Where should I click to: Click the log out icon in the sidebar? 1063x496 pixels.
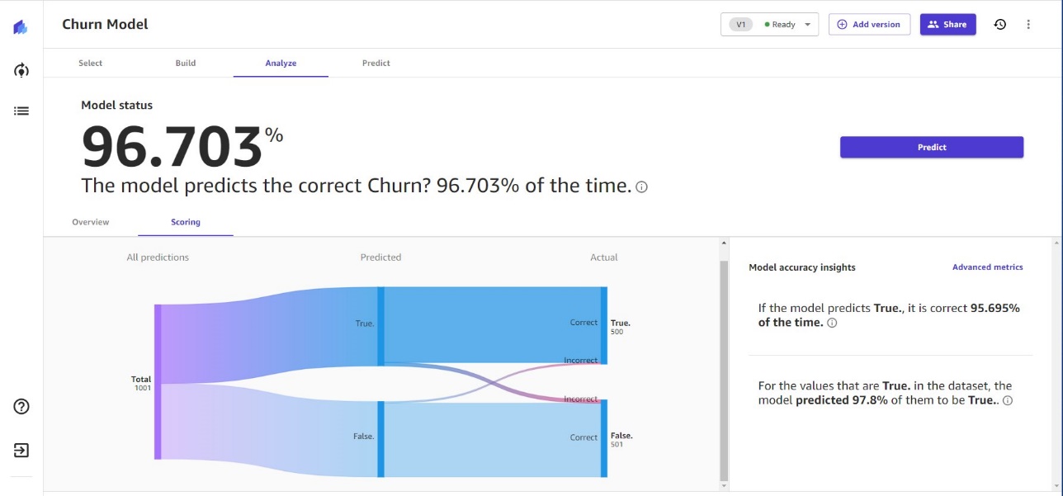coord(21,450)
